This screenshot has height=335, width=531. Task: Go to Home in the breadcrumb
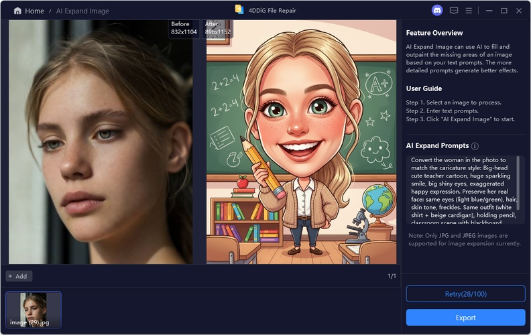tap(34, 11)
